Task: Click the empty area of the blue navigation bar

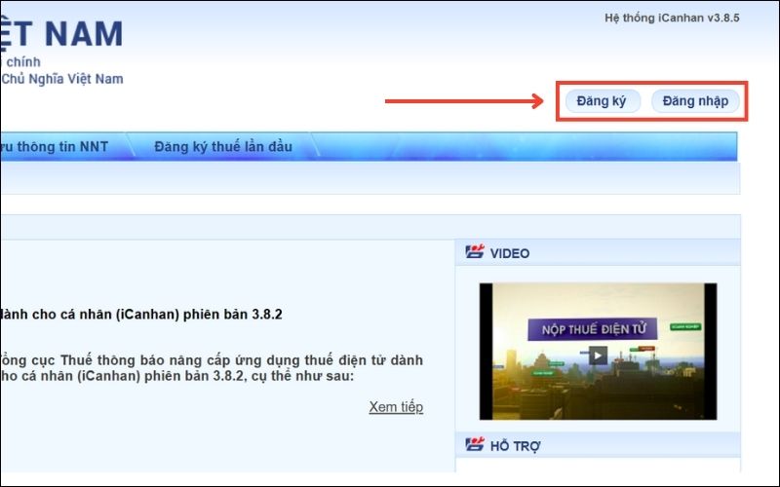Action: pyautogui.click(x=526, y=147)
